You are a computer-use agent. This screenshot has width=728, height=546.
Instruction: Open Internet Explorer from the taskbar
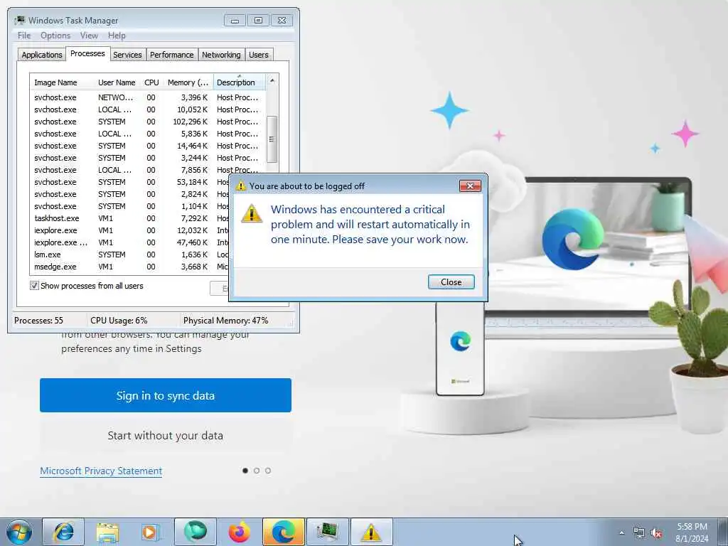[x=63, y=532]
